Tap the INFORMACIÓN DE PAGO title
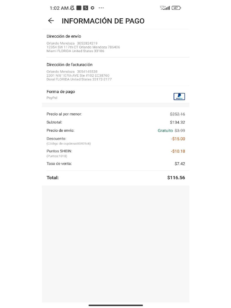 pyautogui.click(x=103, y=21)
